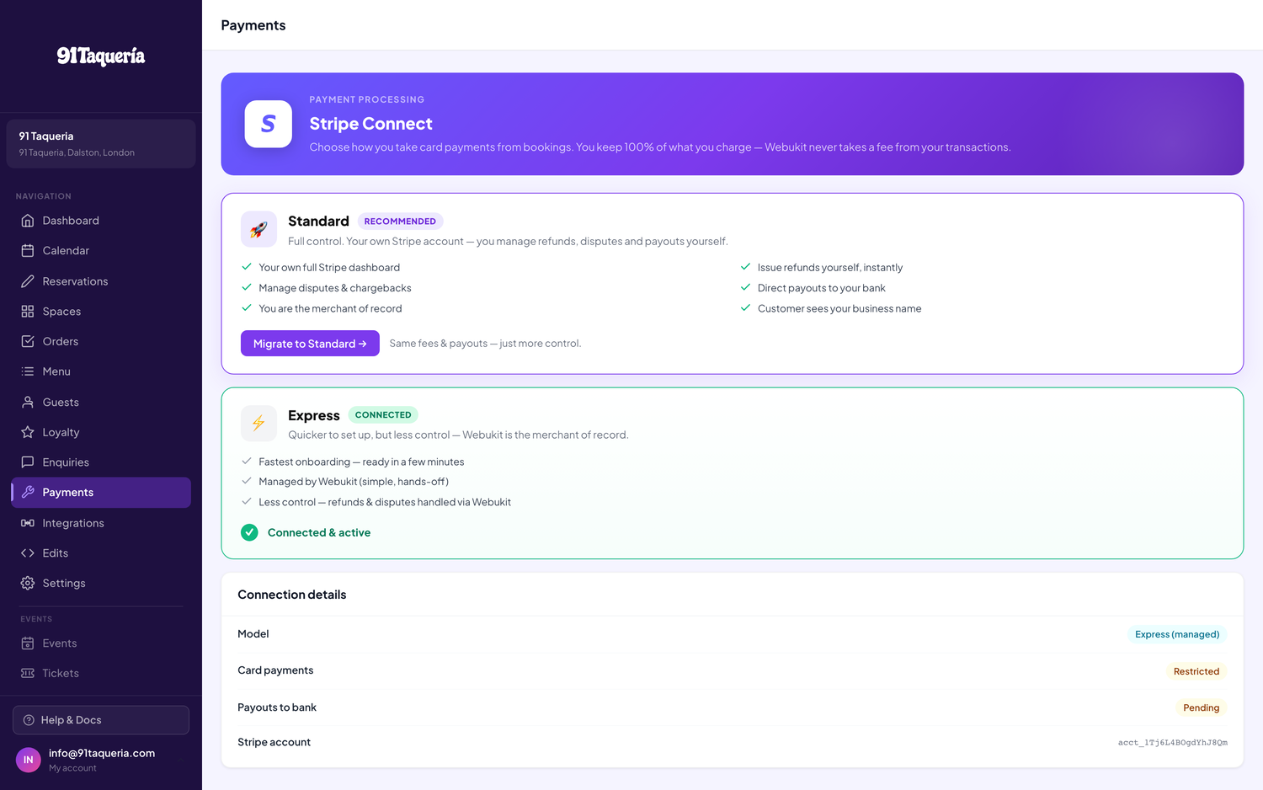Click the Payments wrench icon
The height and width of the screenshot is (790, 1263).
pyautogui.click(x=28, y=493)
